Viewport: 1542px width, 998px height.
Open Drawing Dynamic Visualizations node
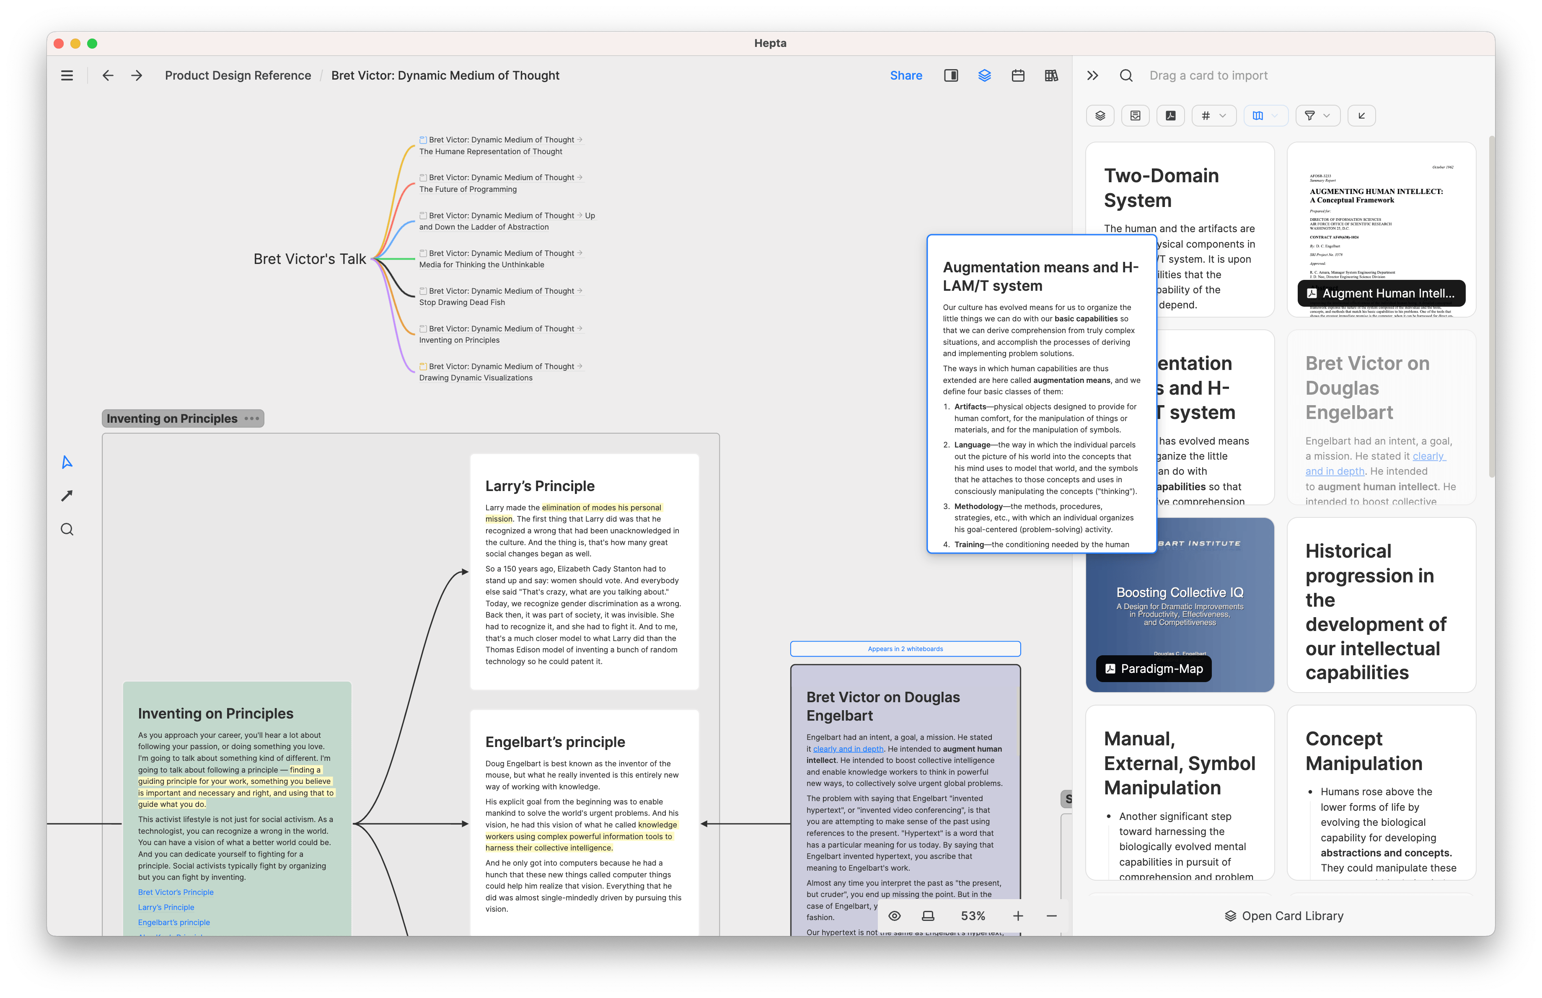coord(501,372)
